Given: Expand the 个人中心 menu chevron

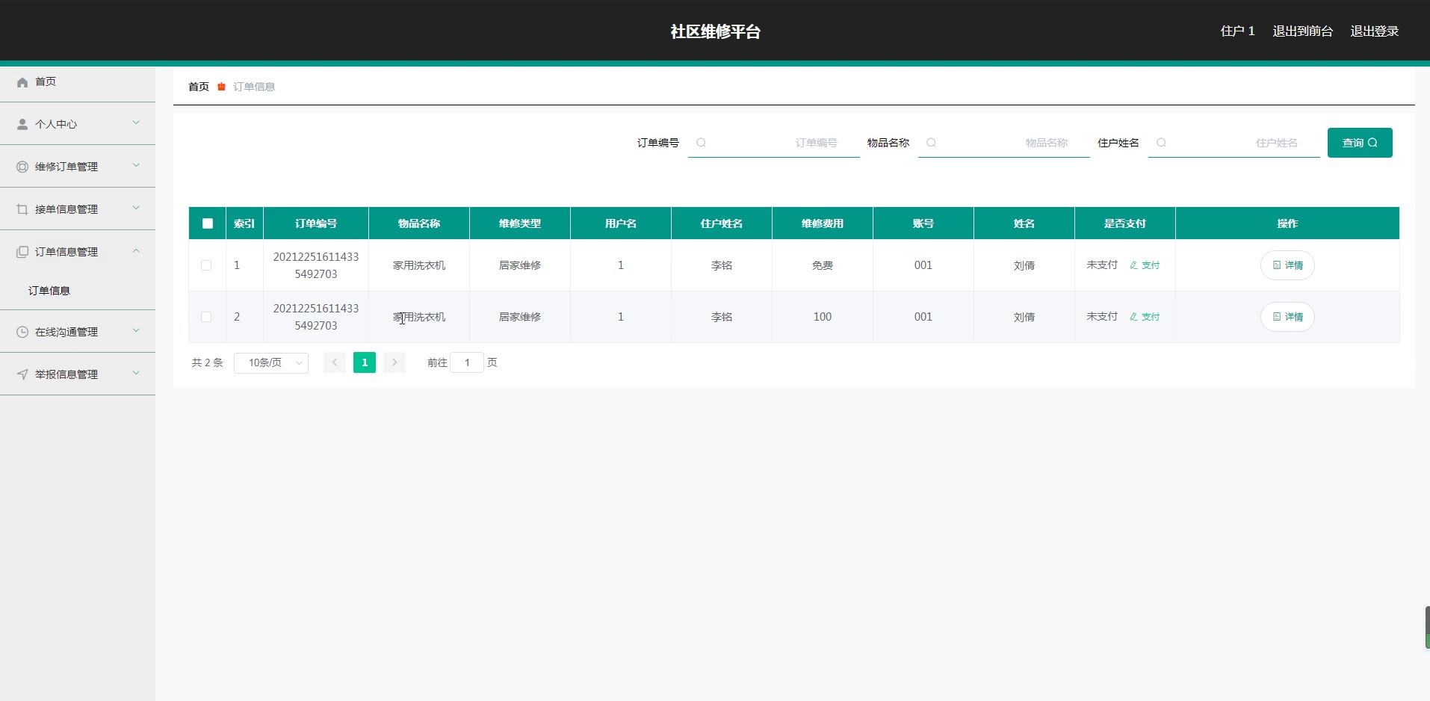Looking at the screenshot, I should tap(136, 123).
